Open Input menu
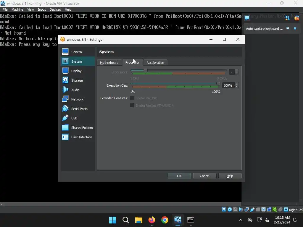The height and width of the screenshot is (227, 303). [42, 9]
